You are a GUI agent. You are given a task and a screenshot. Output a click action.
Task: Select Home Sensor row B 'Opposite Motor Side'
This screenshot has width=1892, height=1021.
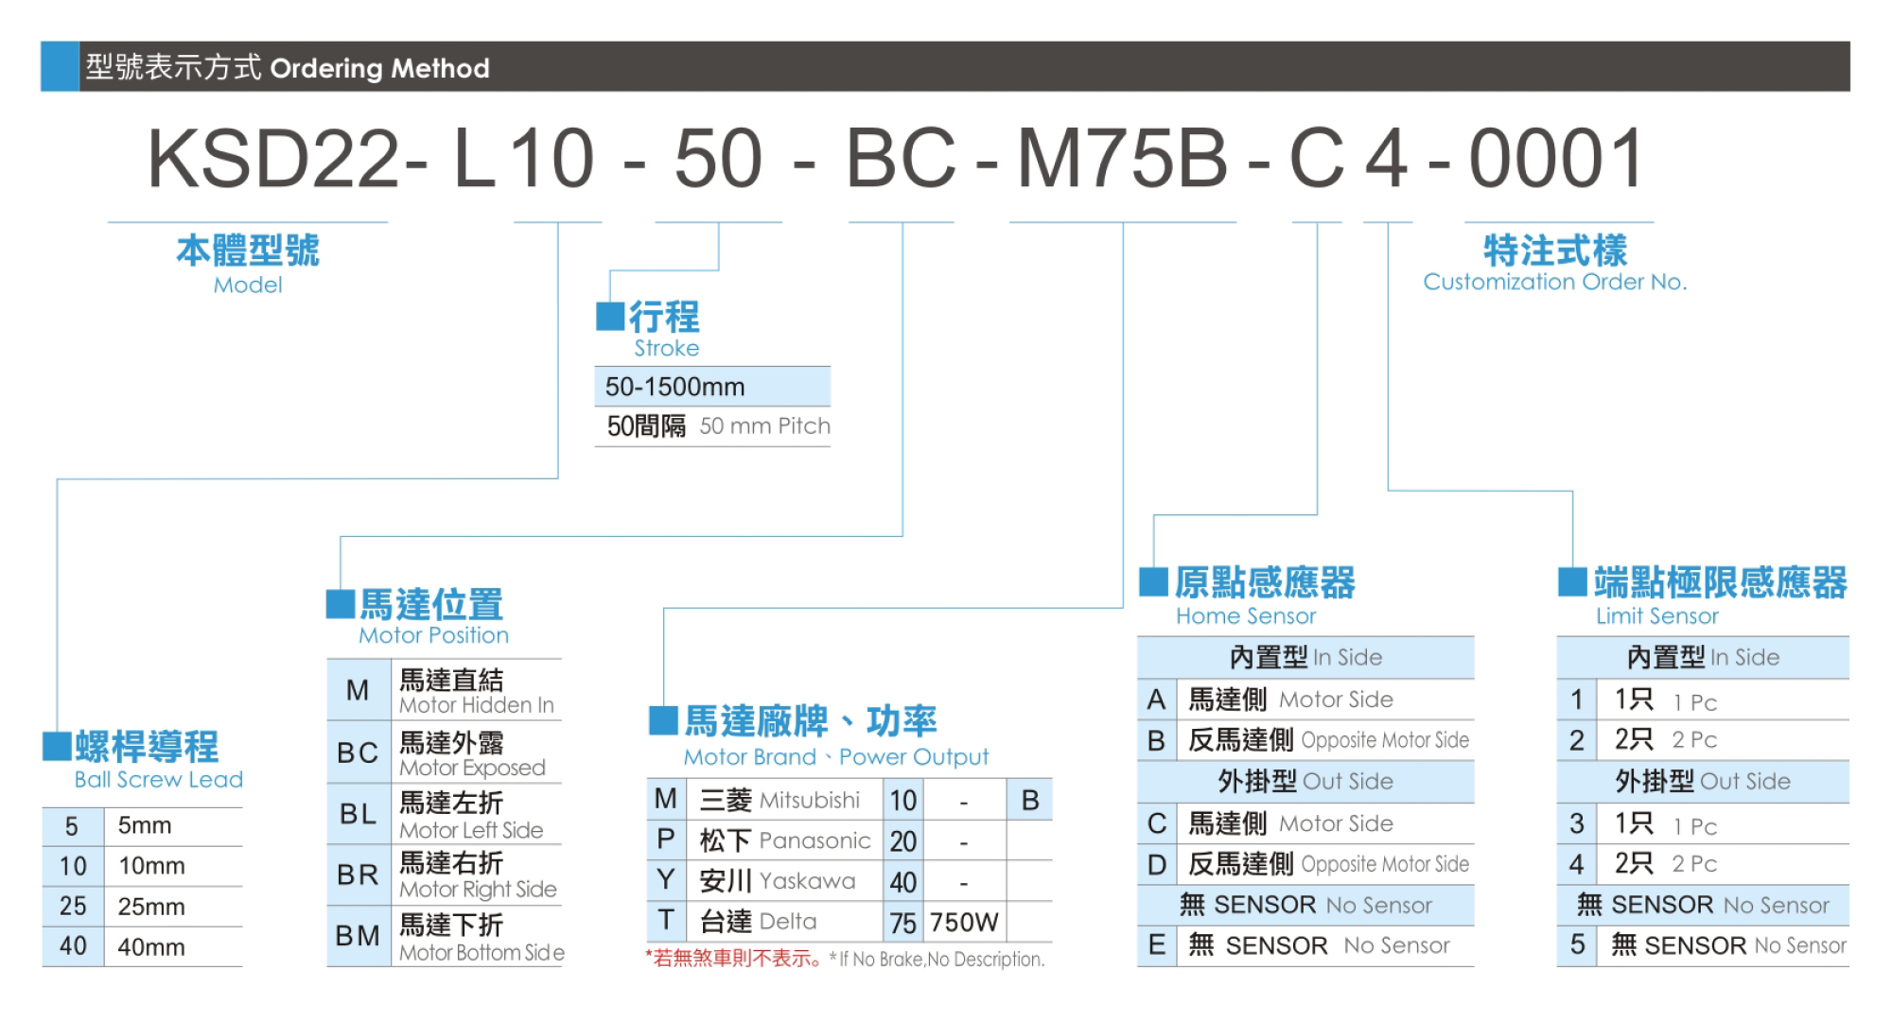[x=1305, y=740]
